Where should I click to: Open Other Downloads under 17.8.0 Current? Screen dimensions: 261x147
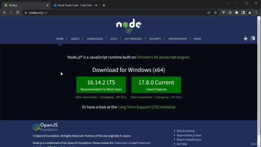[x=142, y=97]
